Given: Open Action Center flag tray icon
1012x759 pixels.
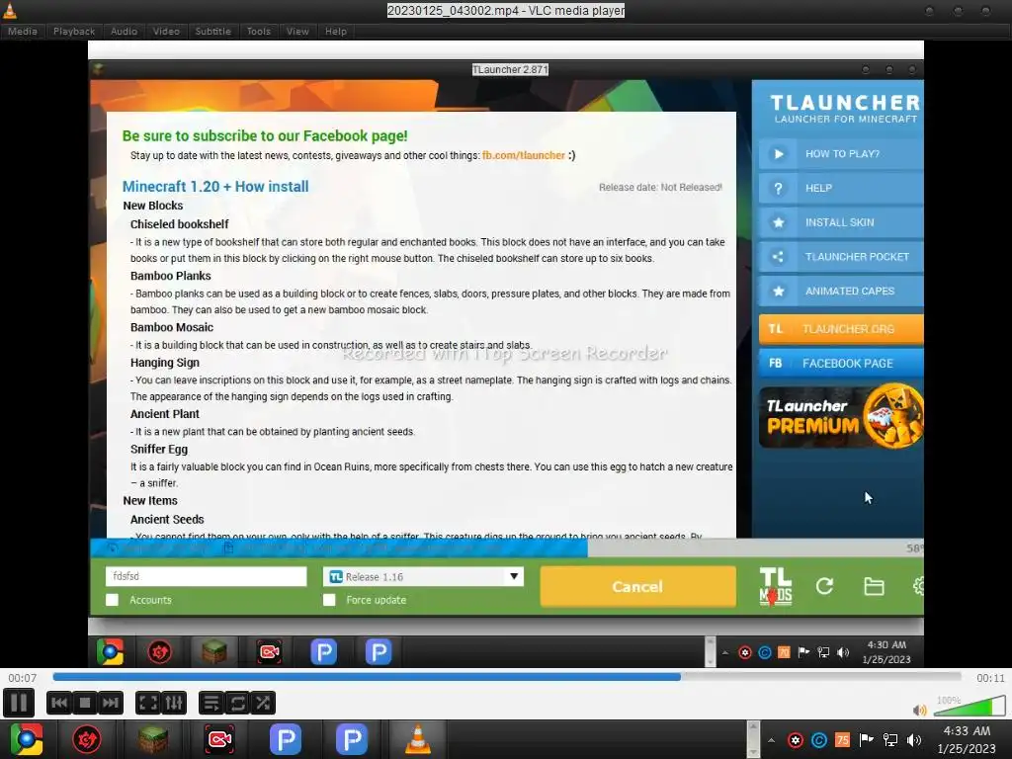Looking at the screenshot, I should tap(866, 739).
